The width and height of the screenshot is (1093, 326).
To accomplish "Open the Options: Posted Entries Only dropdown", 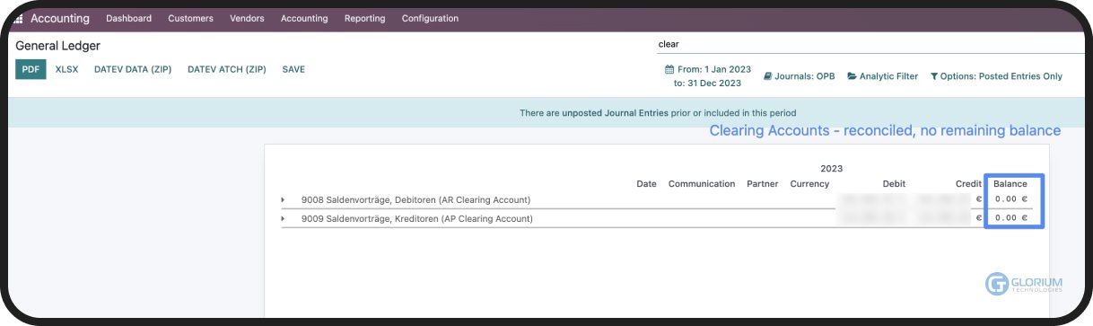I will pyautogui.click(x=996, y=76).
